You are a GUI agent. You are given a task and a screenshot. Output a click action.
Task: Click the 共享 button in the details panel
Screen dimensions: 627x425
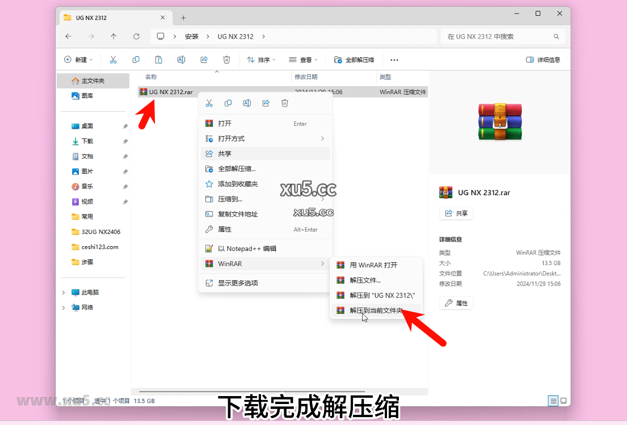coord(456,213)
